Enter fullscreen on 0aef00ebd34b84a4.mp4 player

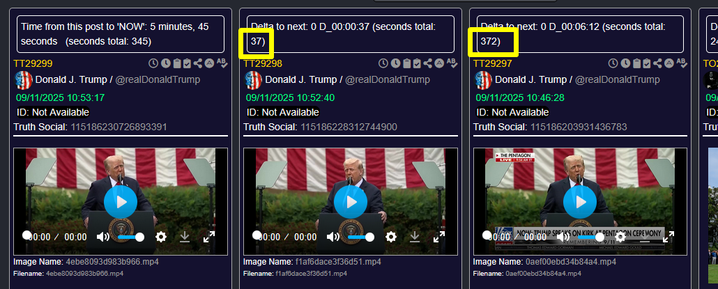(x=669, y=237)
